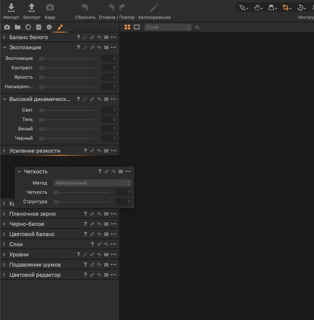Click auto-adjust wand in Уровни header
Screen dimensions: 314x320
click(85, 254)
